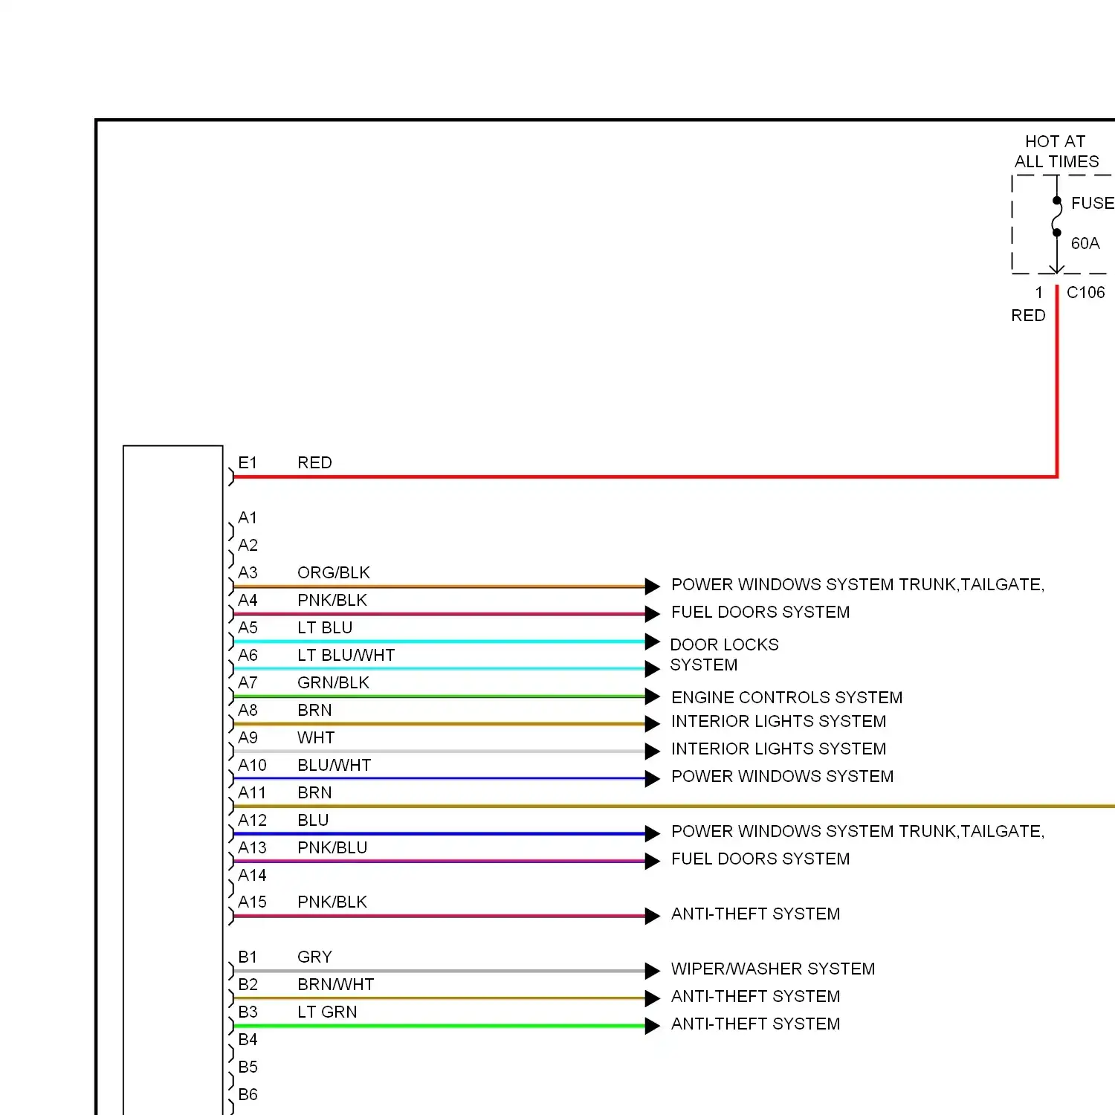Select the GRN/BLK wire label

pos(333,682)
